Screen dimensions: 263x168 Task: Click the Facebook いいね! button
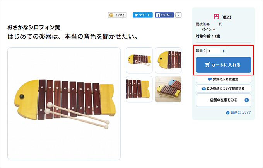pos(164,15)
